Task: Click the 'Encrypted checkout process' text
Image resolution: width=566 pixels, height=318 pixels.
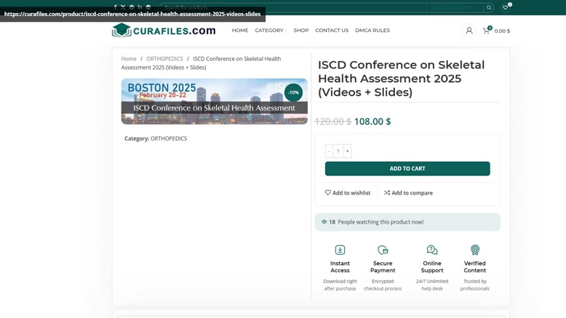Action: (383, 285)
